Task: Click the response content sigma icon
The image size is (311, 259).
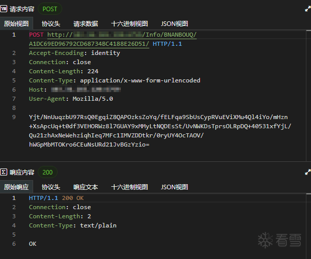Action: tap(4, 172)
